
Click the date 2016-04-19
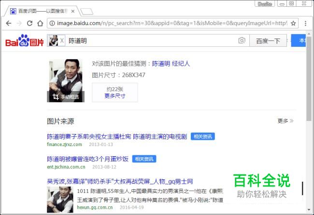pyautogui.click(x=131, y=207)
